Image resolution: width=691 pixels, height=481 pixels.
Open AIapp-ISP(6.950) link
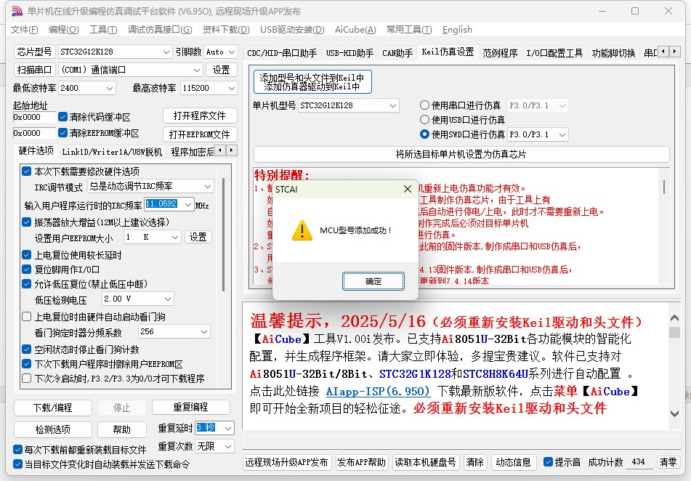click(x=378, y=391)
